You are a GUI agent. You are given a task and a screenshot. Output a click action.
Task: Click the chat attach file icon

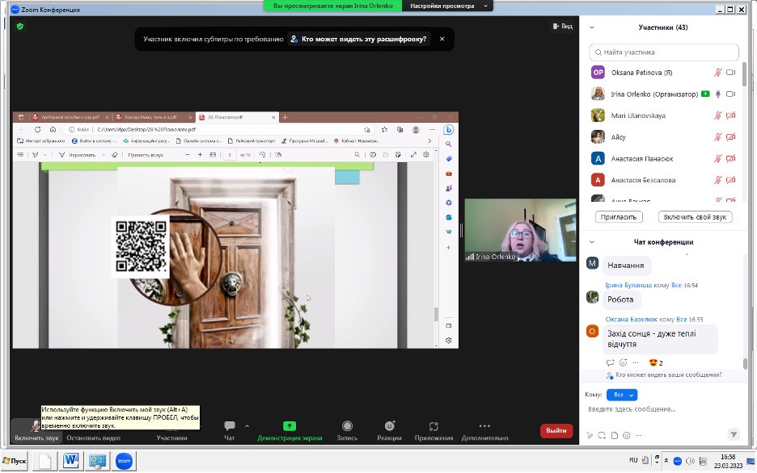(614, 435)
